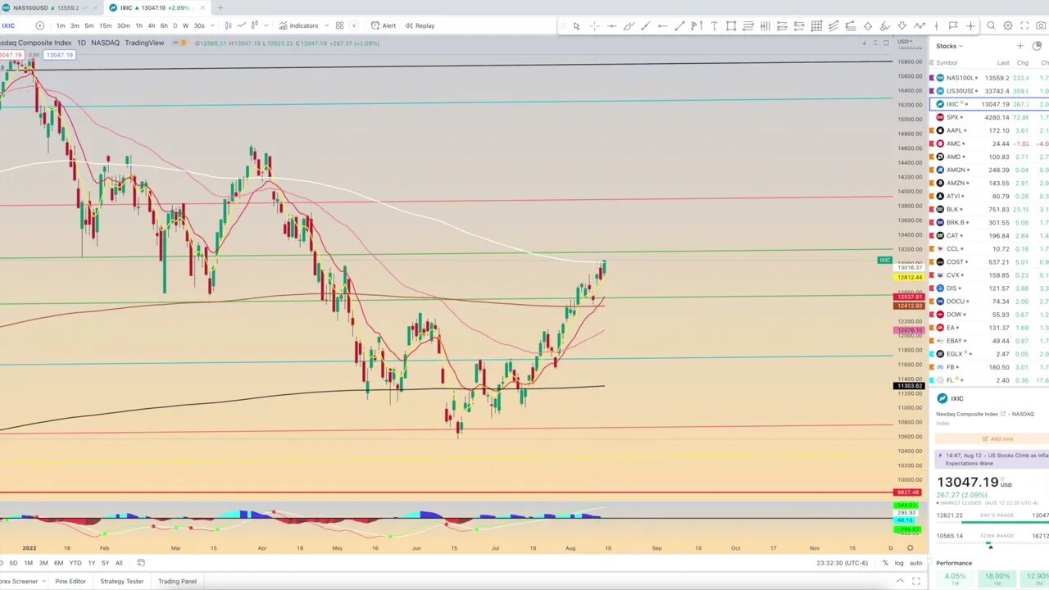Screen dimensions: 1049x590
Task: Open the Strategy Tester tab
Action: (122, 581)
